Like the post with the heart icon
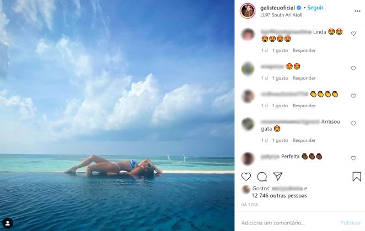 click(246, 177)
